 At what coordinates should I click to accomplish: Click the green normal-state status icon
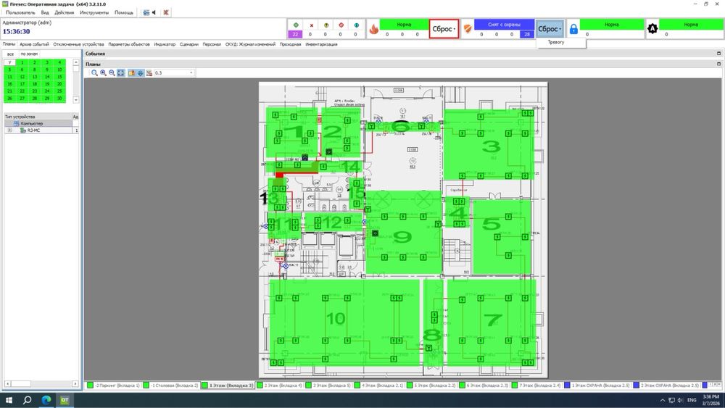[296, 25]
